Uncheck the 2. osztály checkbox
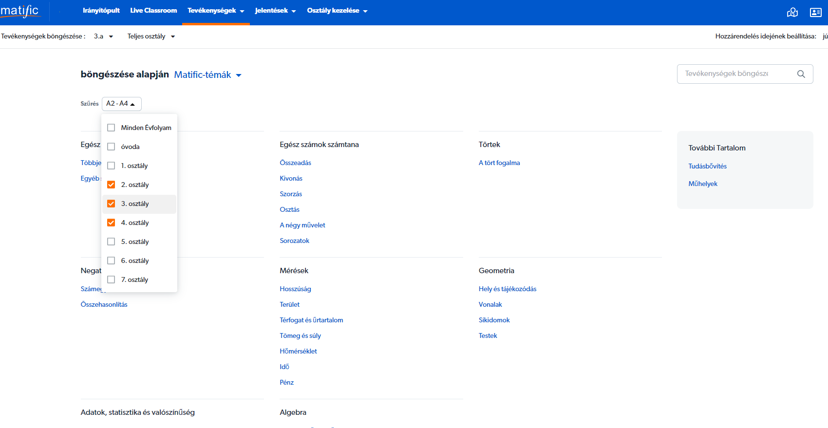The height and width of the screenshot is (428, 828). pyautogui.click(x=111, y=185)
